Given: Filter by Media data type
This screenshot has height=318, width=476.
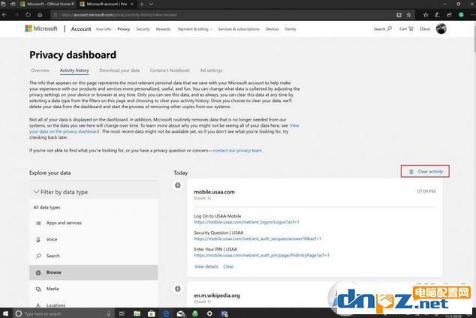Looking at the screenshot, I should point(94,289).
